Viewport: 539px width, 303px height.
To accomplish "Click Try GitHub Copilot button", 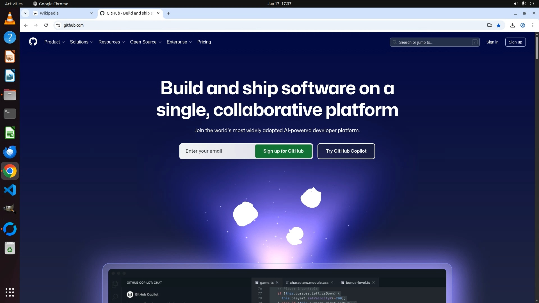I will 346,151.
